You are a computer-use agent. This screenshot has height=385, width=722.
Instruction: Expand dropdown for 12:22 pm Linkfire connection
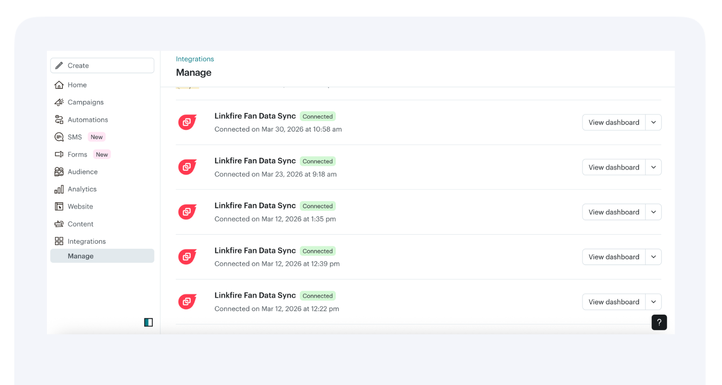click(653, 302)
